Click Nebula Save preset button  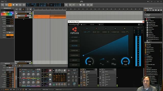pos(101,25)
